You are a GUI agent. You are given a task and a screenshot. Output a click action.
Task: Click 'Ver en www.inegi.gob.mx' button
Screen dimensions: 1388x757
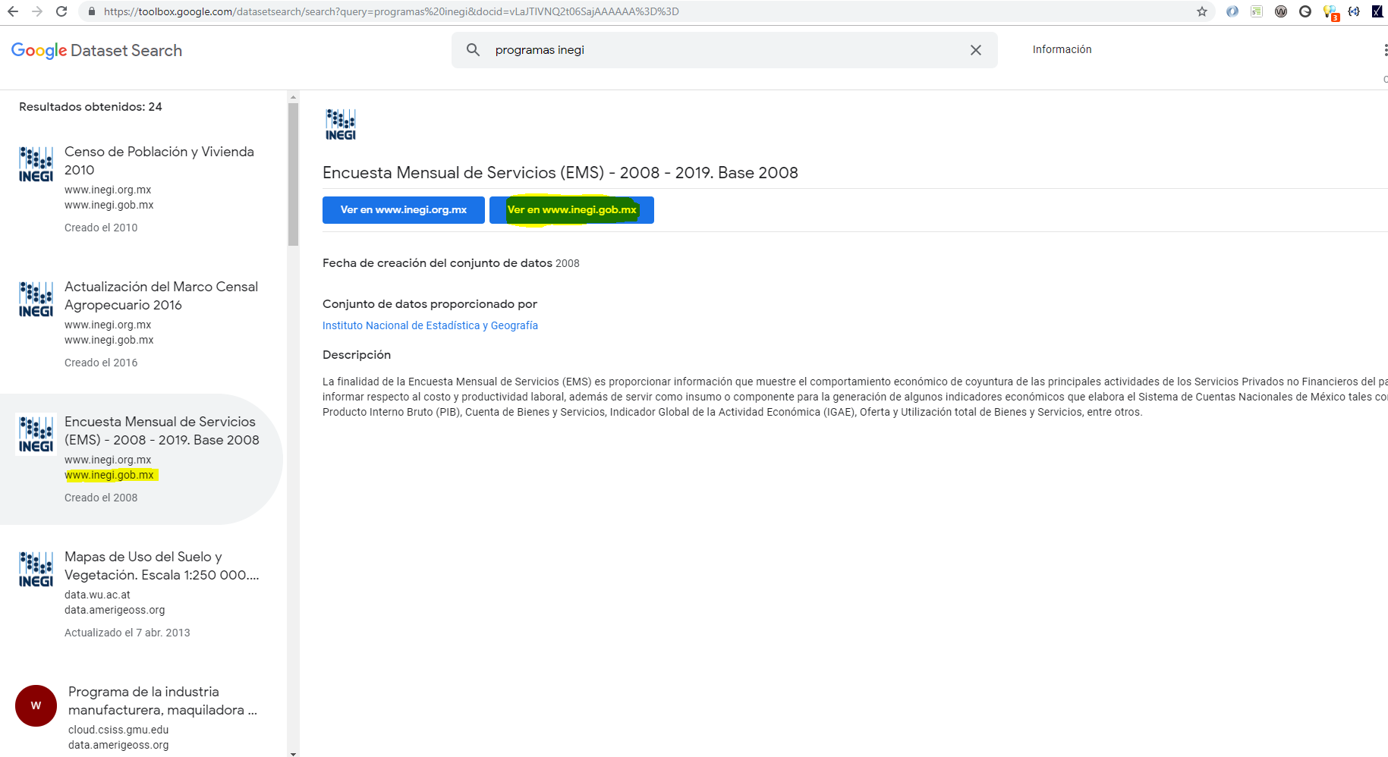point(571,210)
